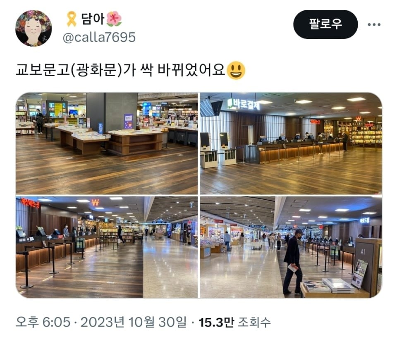The image size is (397, 344).
Task: Open the three-dot more options menu
Action: pos(374,24)
